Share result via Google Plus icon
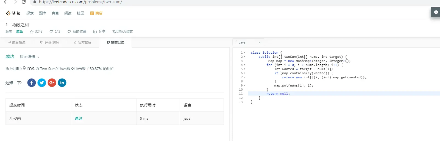 [52, 83]
